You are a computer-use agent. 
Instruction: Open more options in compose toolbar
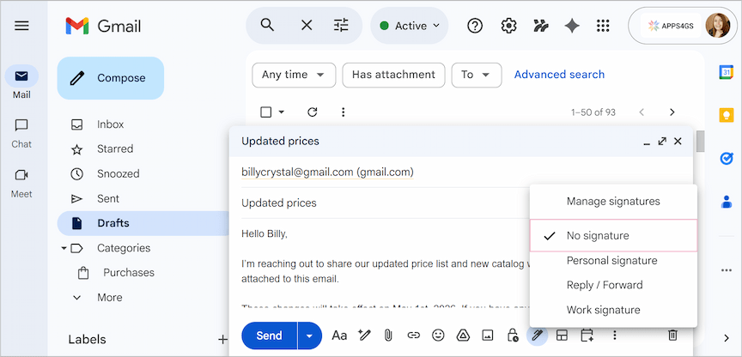tap(614, 336)
